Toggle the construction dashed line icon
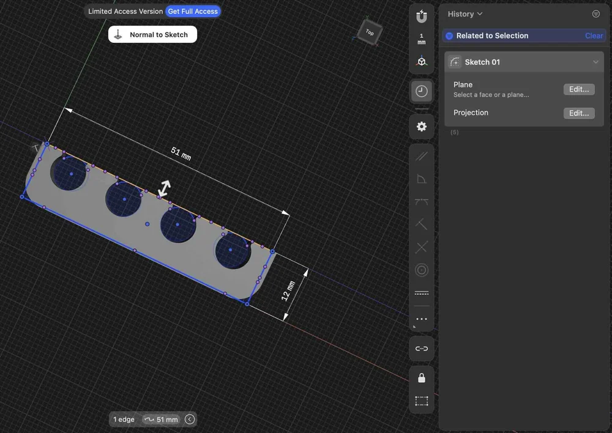Viewport: 612px width, 433px height. 421,293
